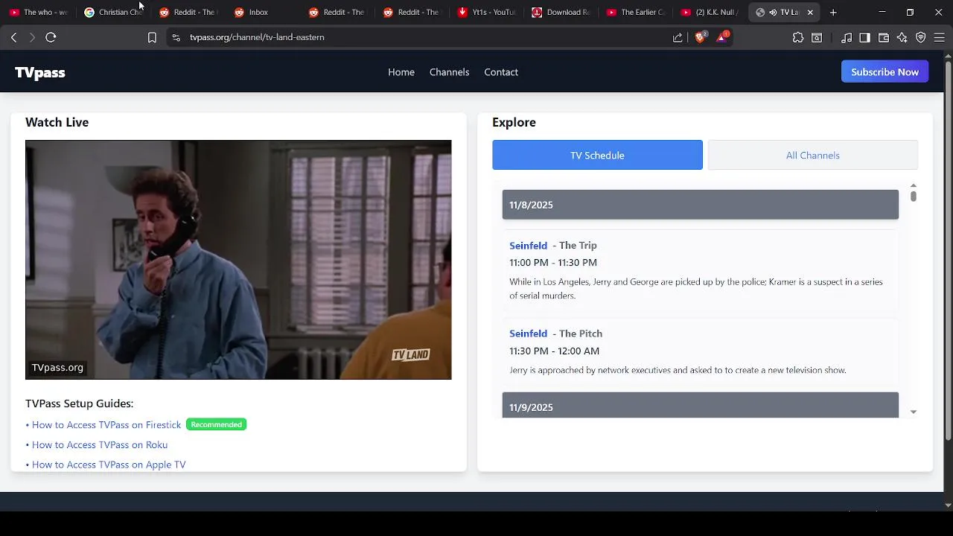Image resolution: width=953 pixels, height=536 pixels.
Task: Switch to the Christian Che Google tab
Action: point(113,12)
